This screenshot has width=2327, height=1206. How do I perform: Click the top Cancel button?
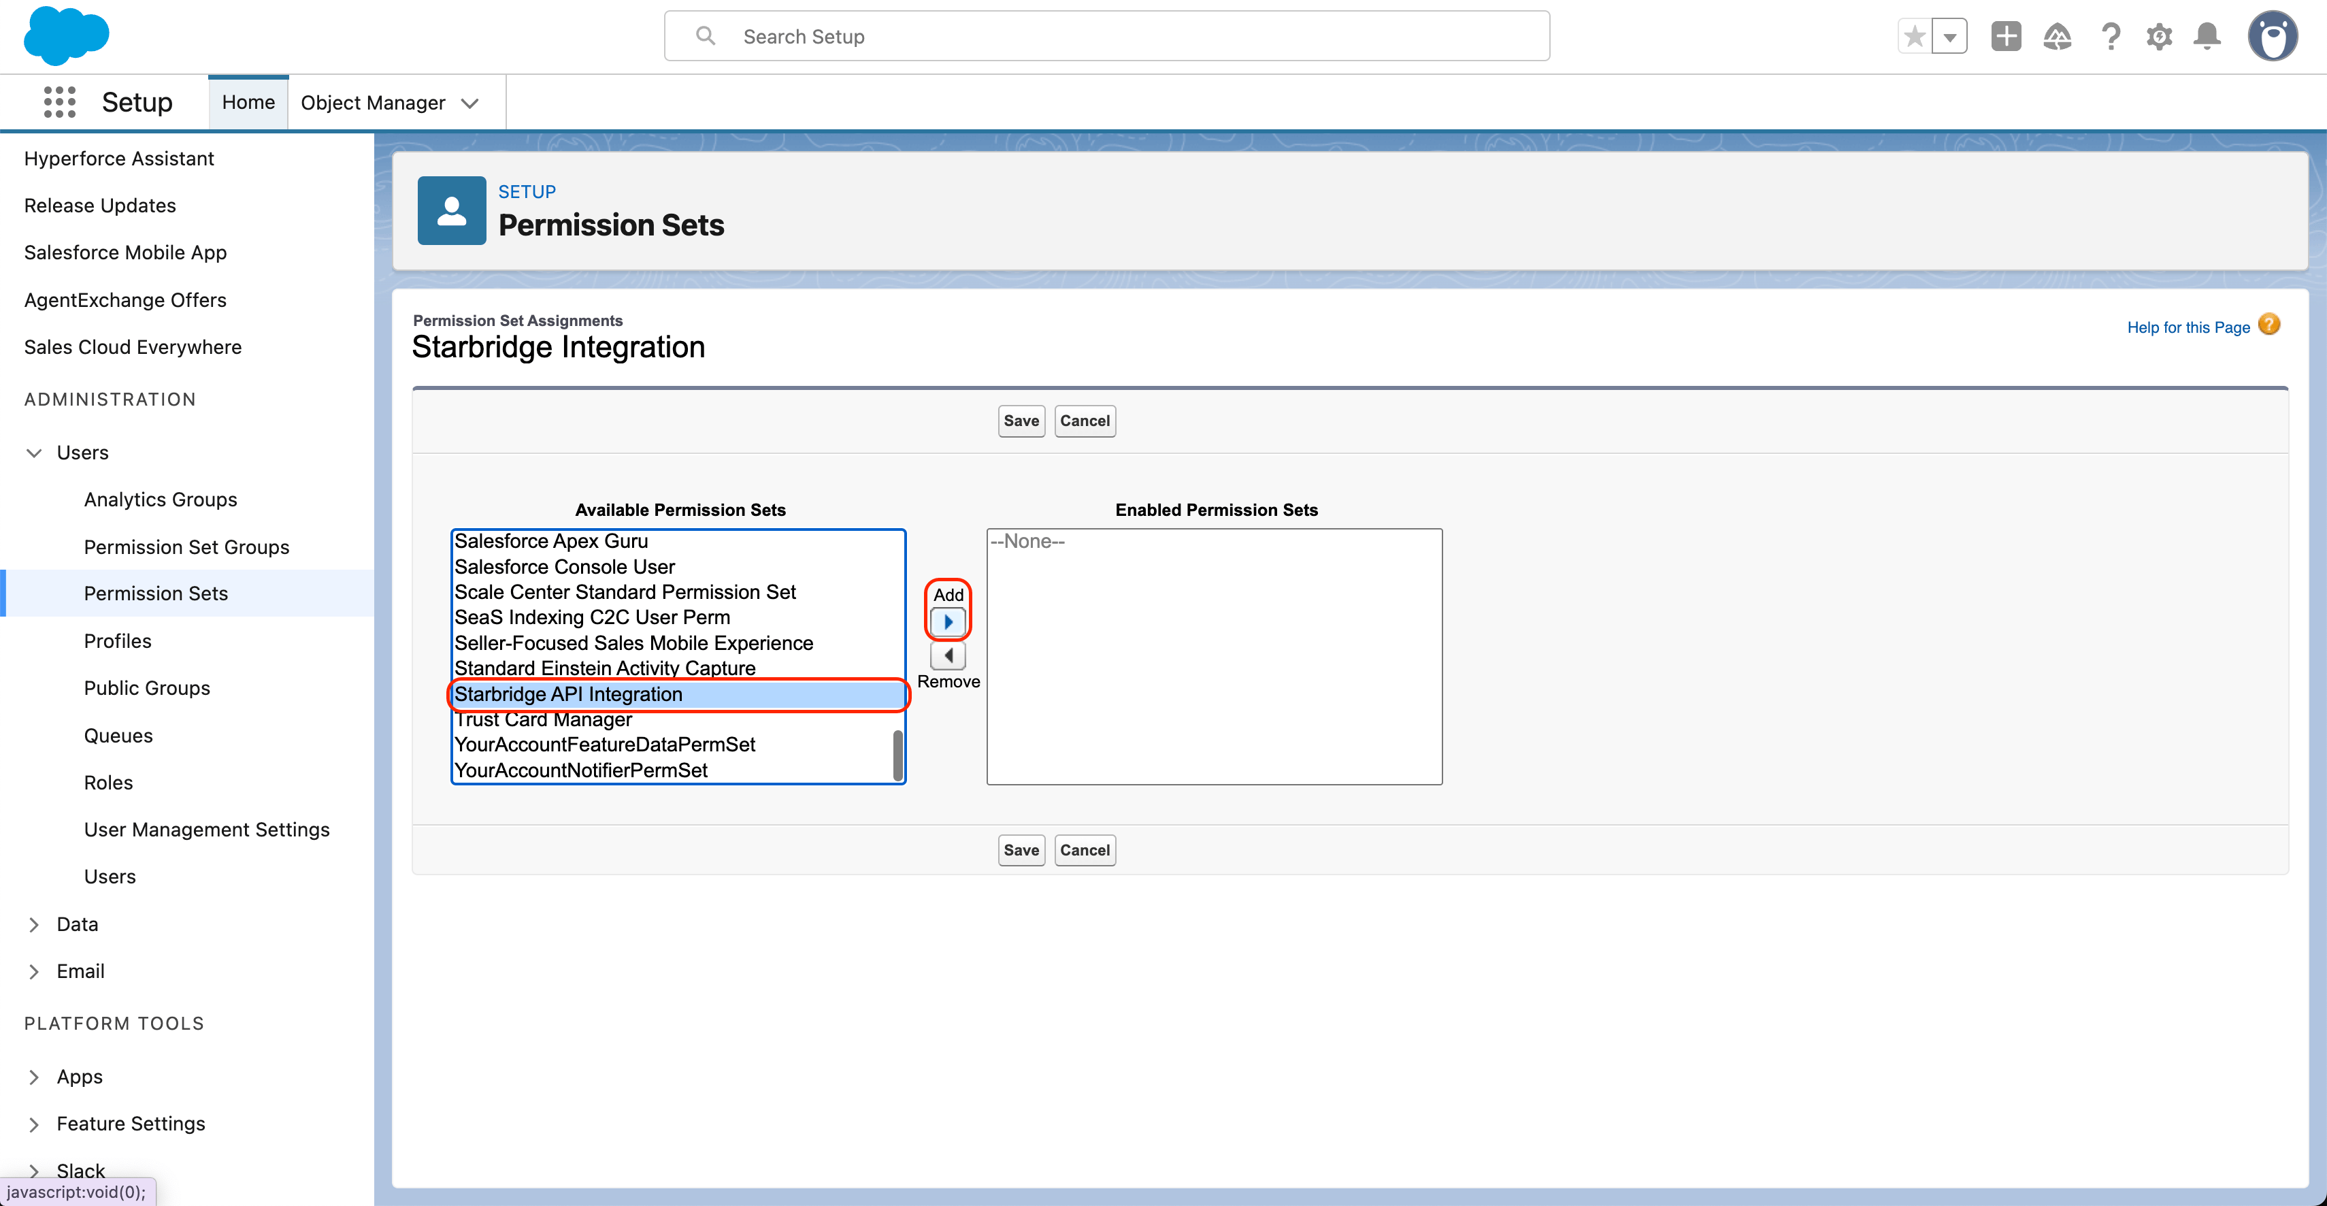pyautogui.click(x=1085, y=421)
